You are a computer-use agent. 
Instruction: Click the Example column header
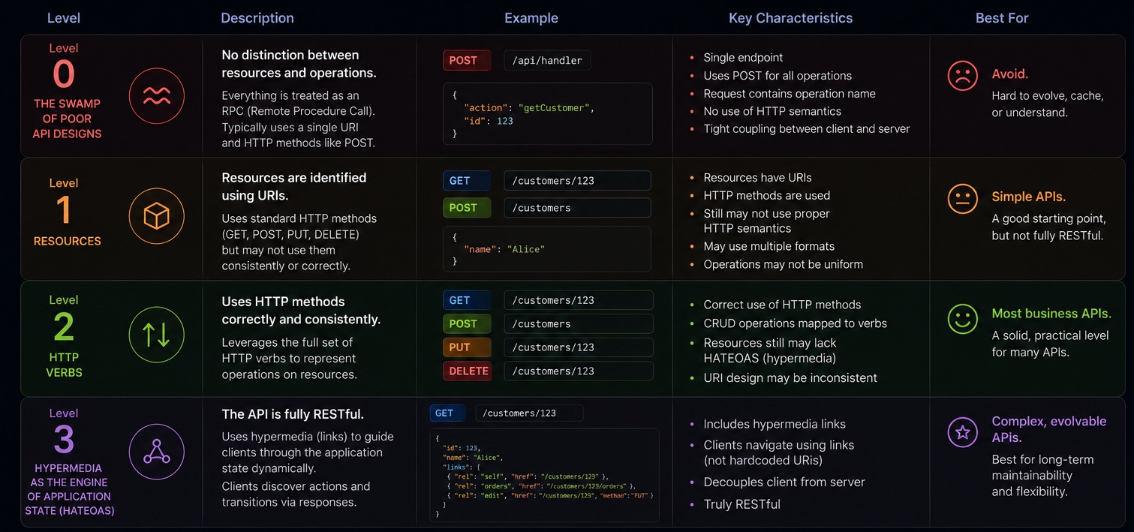[531, 18]
